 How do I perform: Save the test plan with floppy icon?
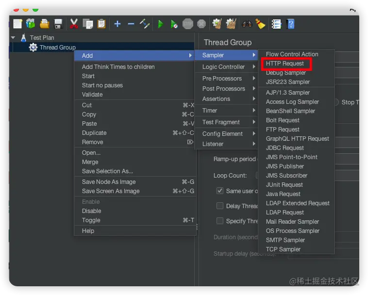pos(58,24)
